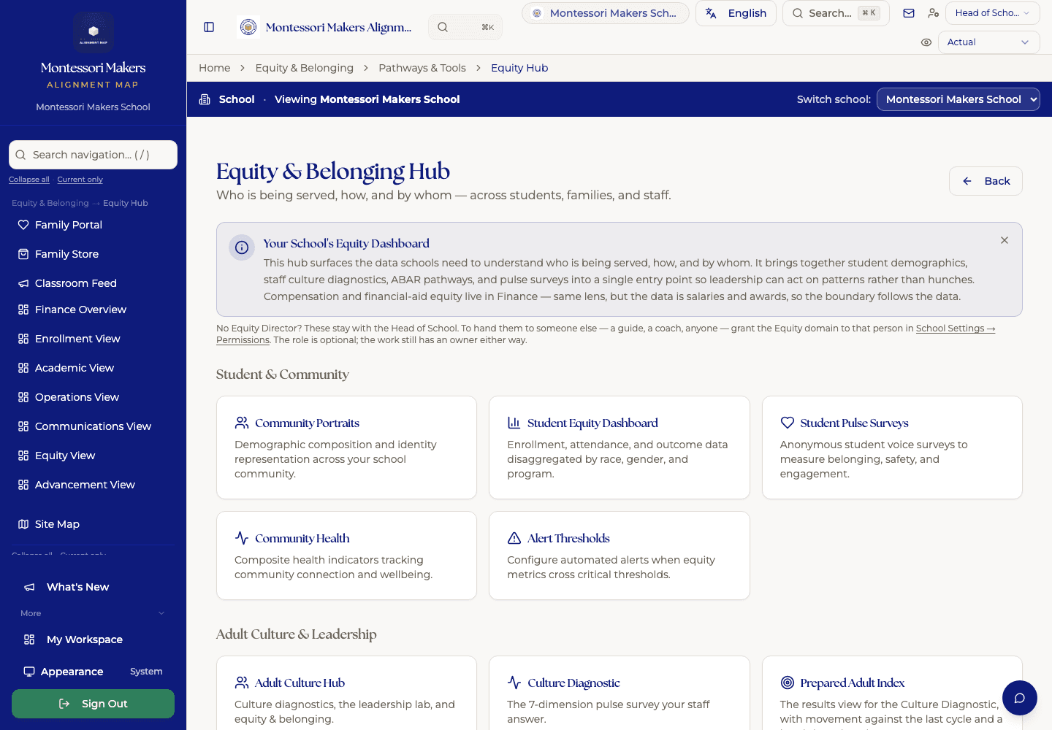This screenshot has width=1052, height=730.
Task: Open the chat bubble floating button
Action: coord(1020,698)
